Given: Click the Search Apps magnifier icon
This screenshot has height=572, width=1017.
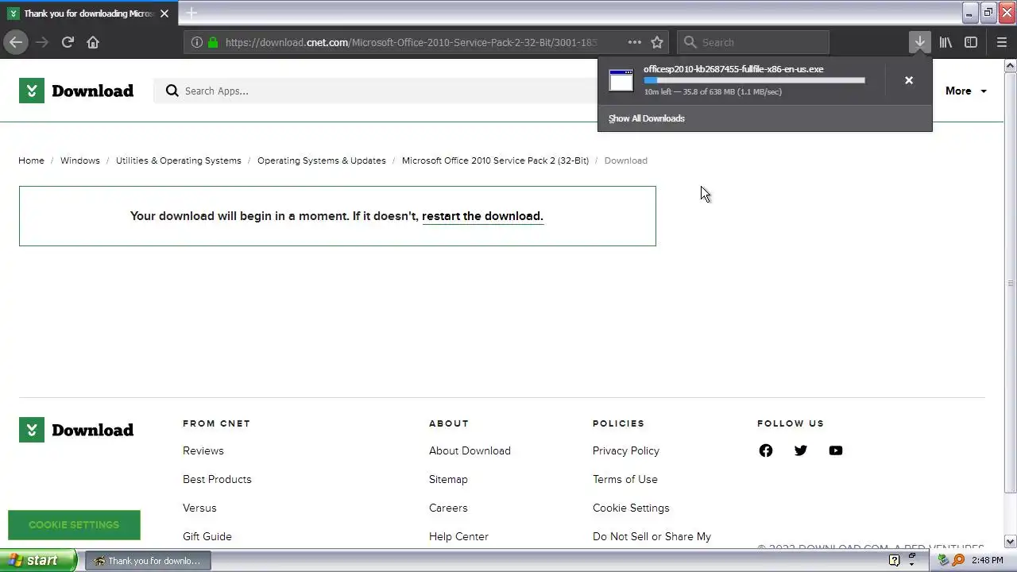Looking at the screenshot, I should [172, 91].
